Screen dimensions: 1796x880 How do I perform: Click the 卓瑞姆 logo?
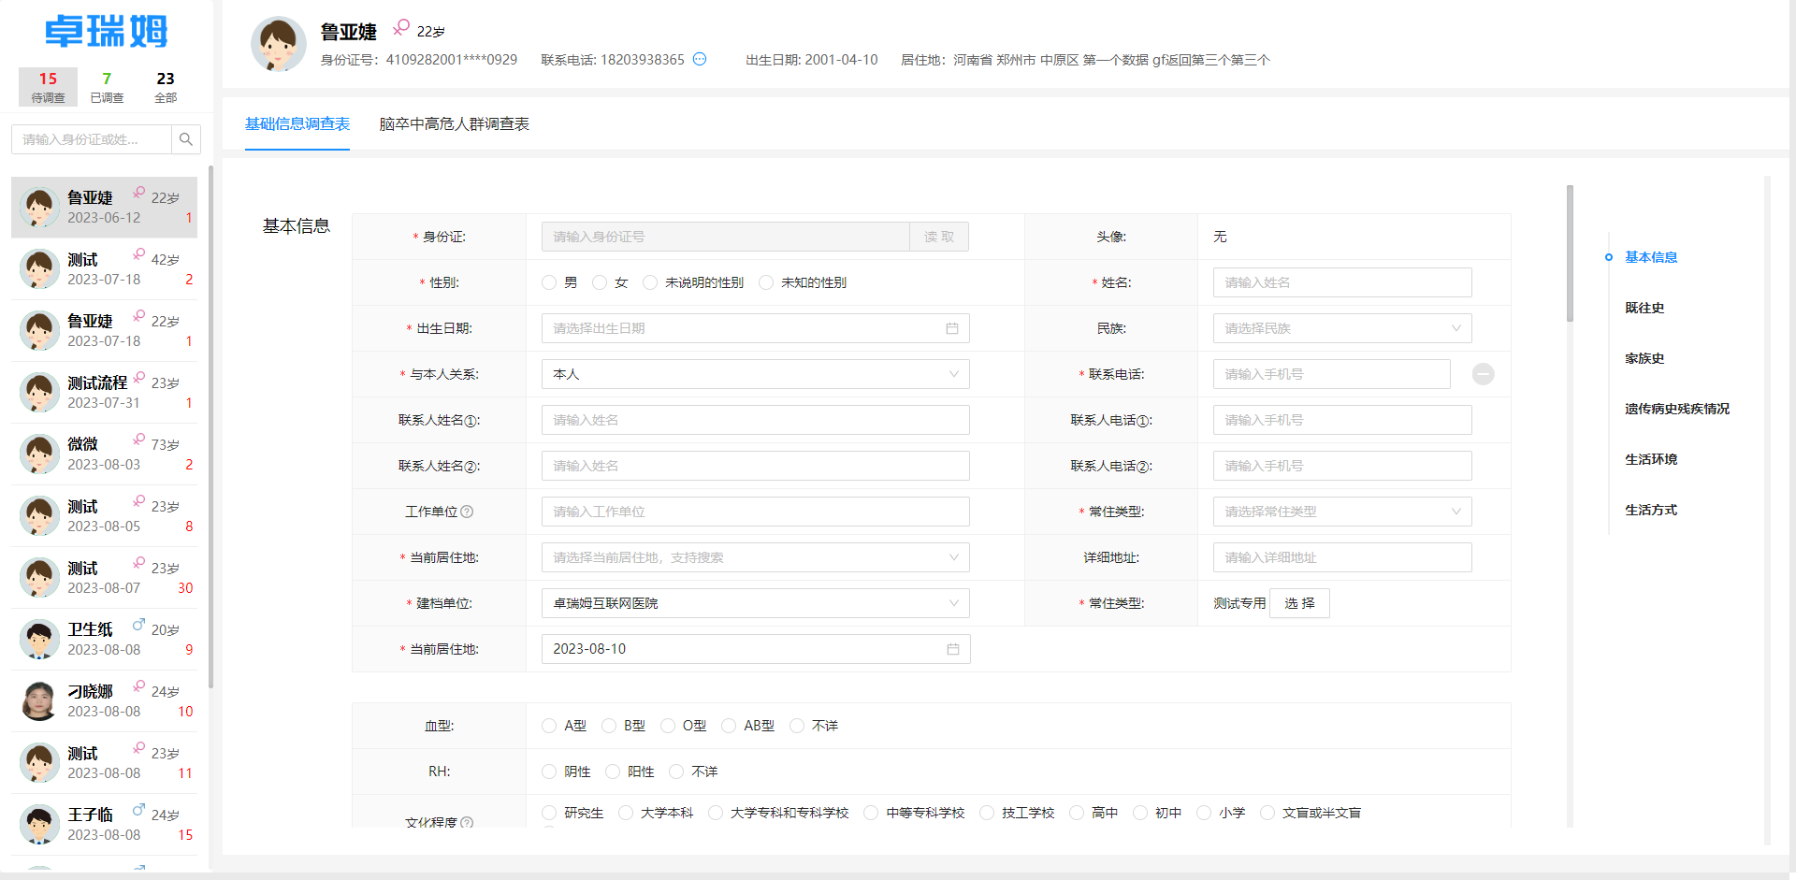pos(107,32)
